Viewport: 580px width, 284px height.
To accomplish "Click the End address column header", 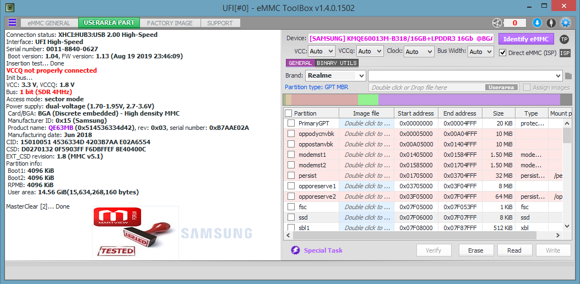I will [x=460, y=113].
